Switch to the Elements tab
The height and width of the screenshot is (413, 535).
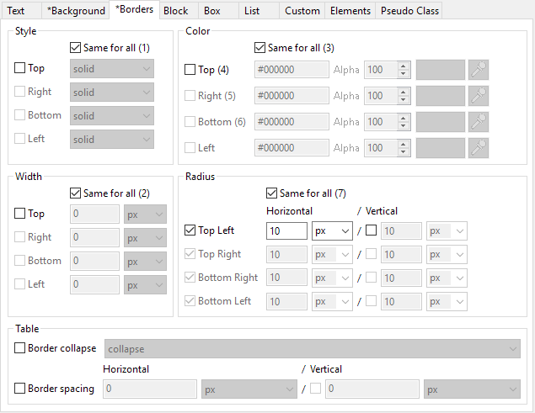click(x=350, y=11)
